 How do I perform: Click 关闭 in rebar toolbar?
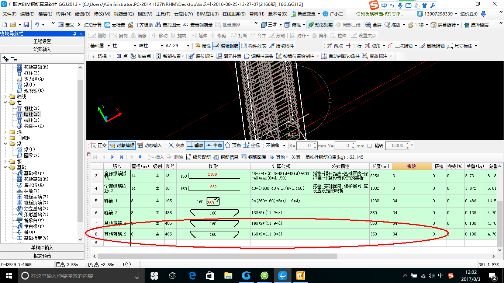click(295, 157)
